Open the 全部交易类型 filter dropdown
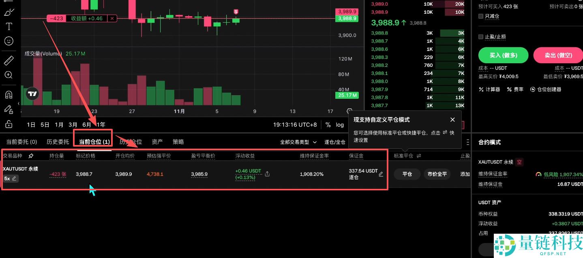This screenshot has height=258, width=583. click(299, 142)
